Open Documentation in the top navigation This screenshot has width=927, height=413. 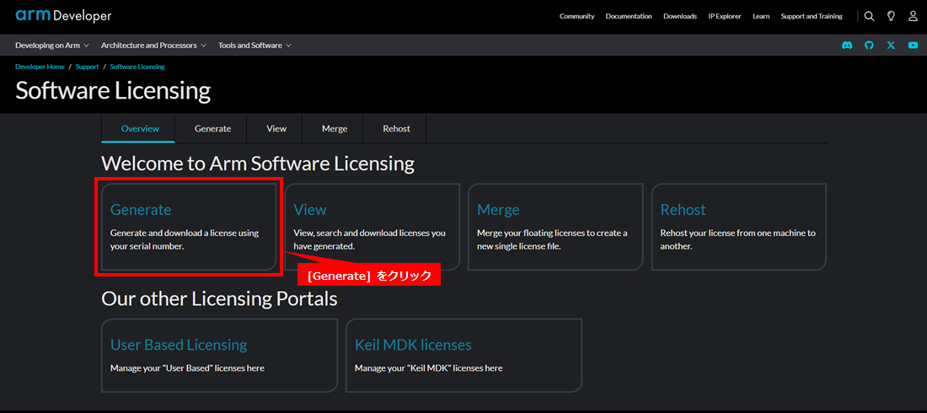[629, 16]
